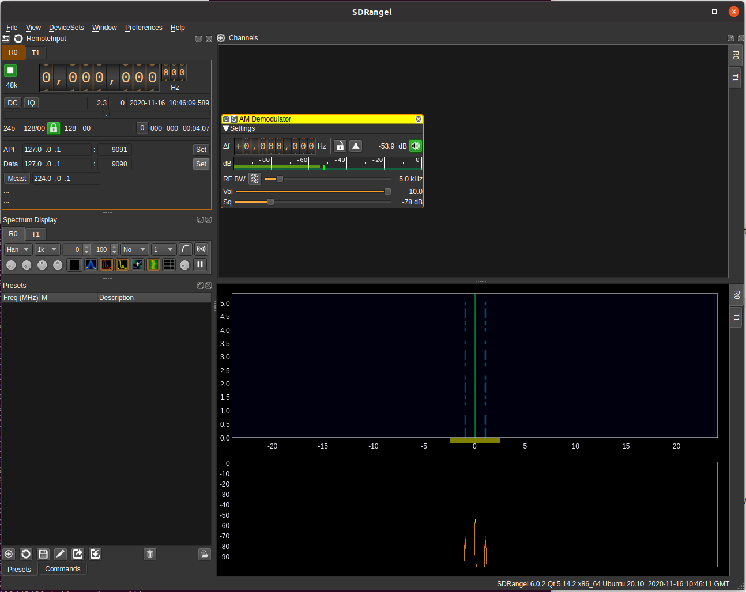Screen dimensions: 746x592
Task: Toggle the Mcast multicast button
Action: tap(17, 179)
